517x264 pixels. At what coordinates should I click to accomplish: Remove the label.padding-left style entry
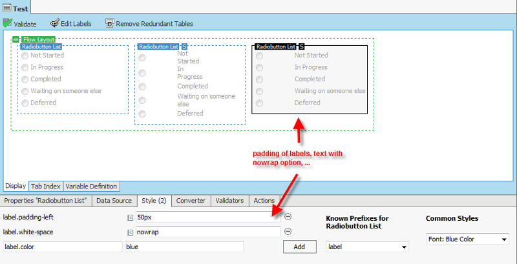pyautogui.click(x=288, y=218)
